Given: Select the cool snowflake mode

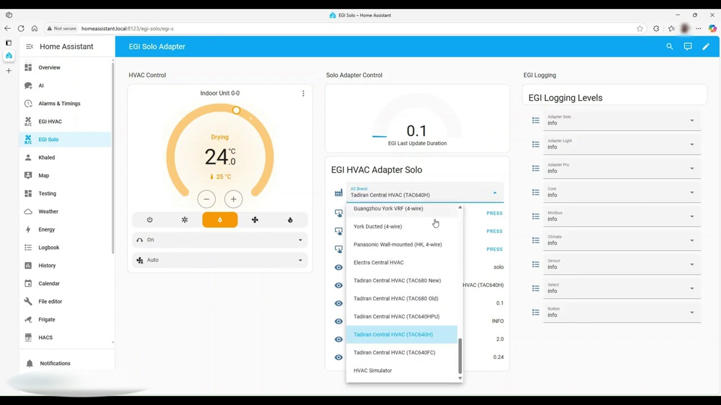Looking at the screenshot, I should tap(185, 220).
